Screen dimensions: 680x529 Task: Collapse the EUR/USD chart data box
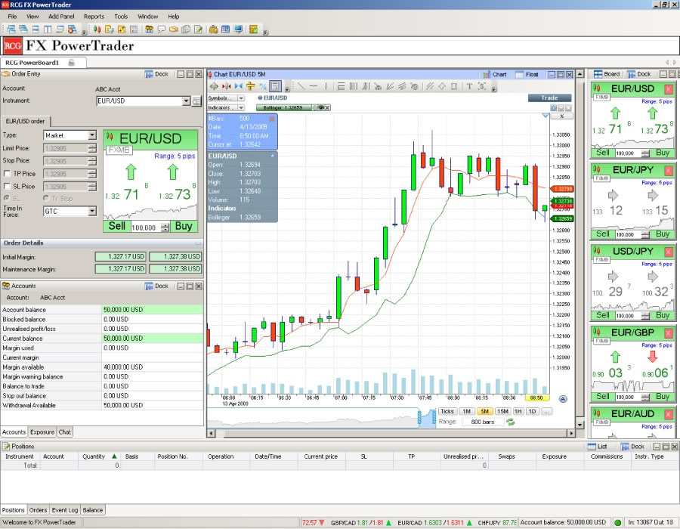tap(272, 156)
